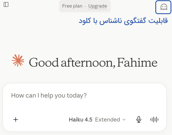Launch voice mode using the waveform icon
The width and height of the screenshot is (172, 135).
(x=154, y=120)
